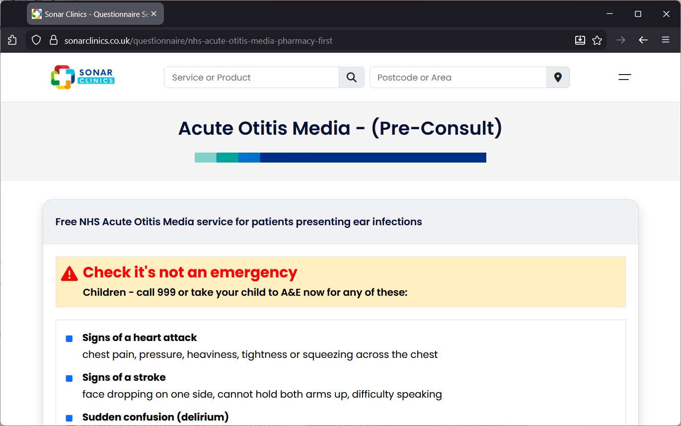
Task: Click the Sonar Clinics logo
Action: [82, 77]
